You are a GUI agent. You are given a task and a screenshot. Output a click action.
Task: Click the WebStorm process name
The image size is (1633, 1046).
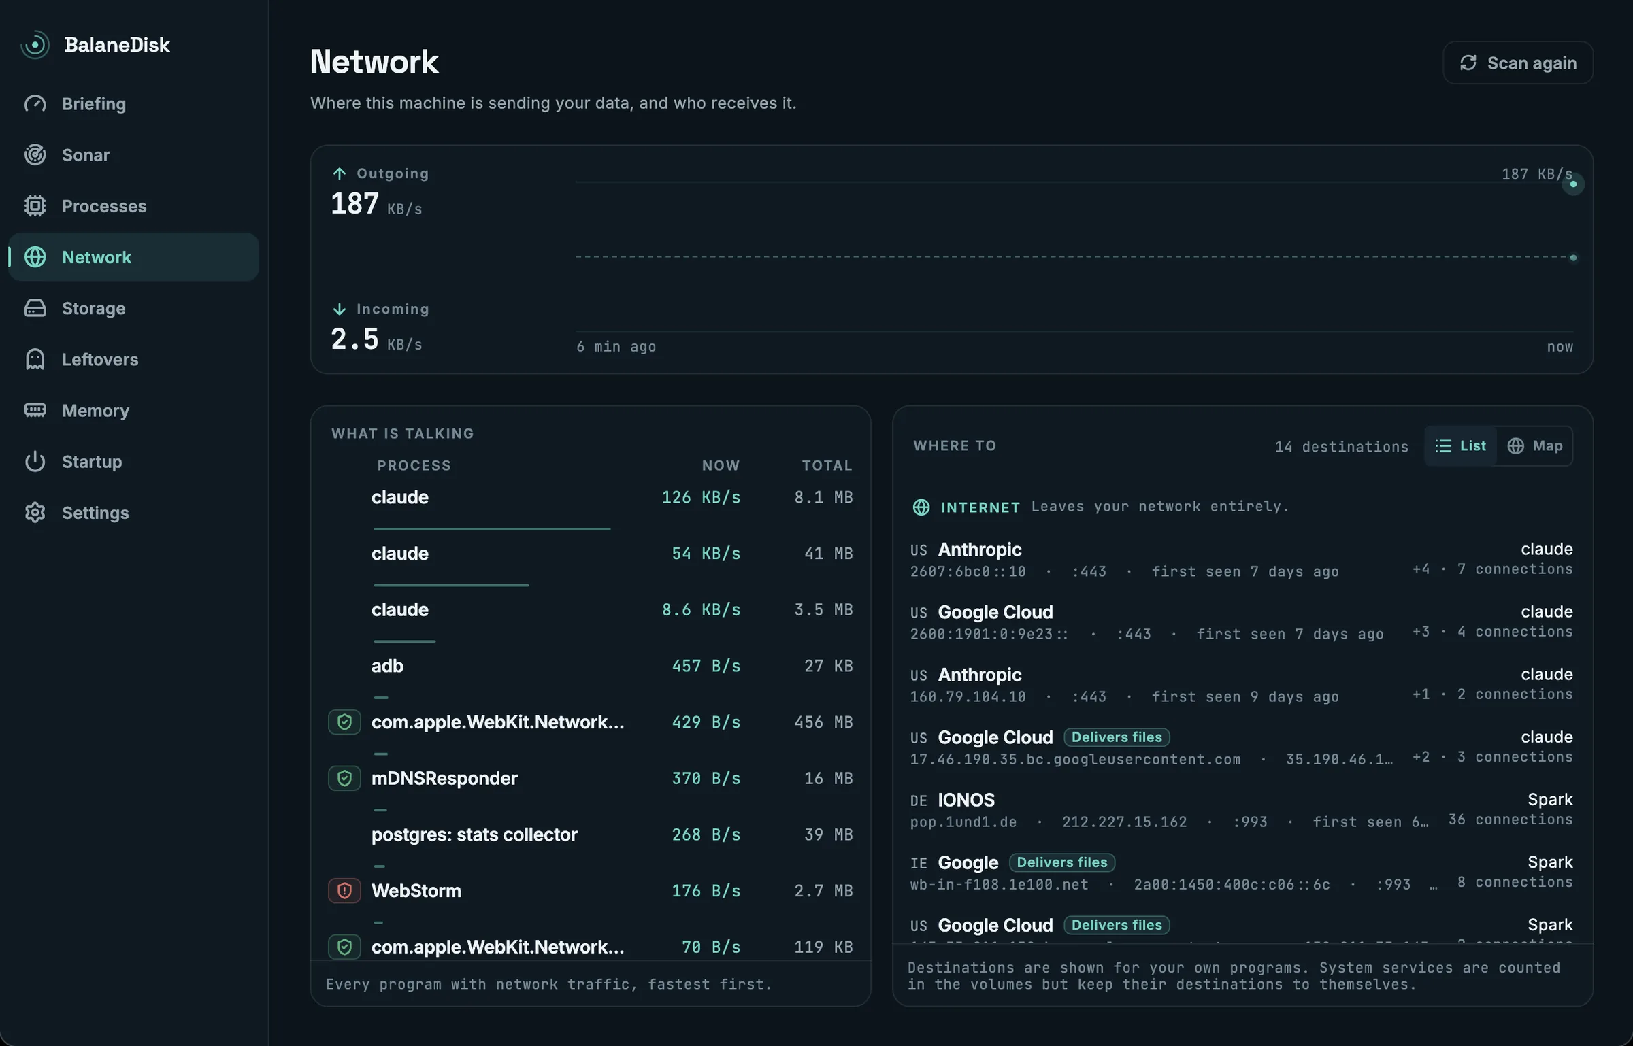click(416, 890)
